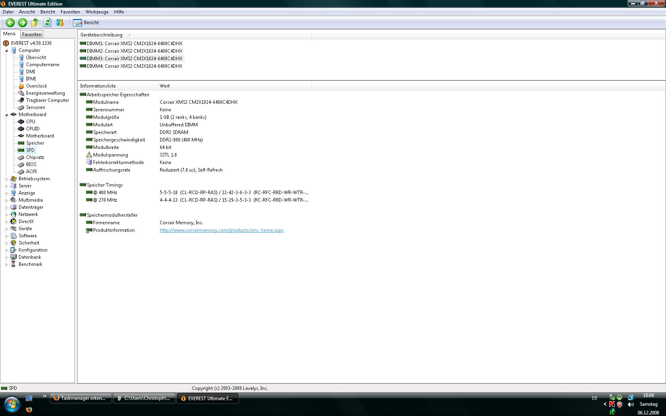Click the Windows Start orb
This screenshot has width=666, height=416.
[x=11, y=405]
